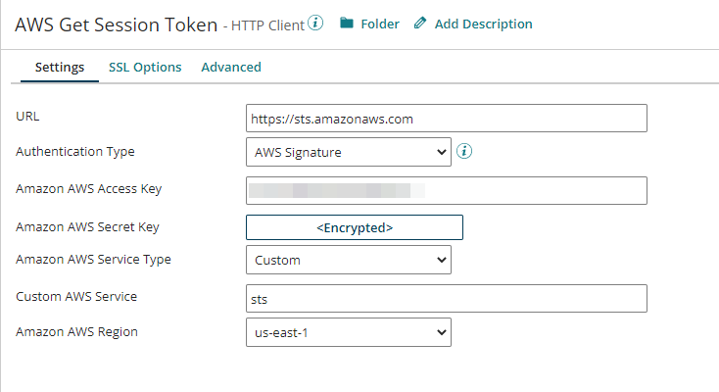Go to the Advanced tab

tap(231, 68)
